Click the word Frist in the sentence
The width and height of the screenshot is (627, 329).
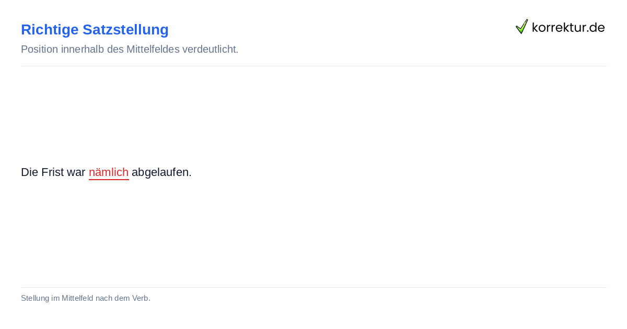tap(53, 172)
